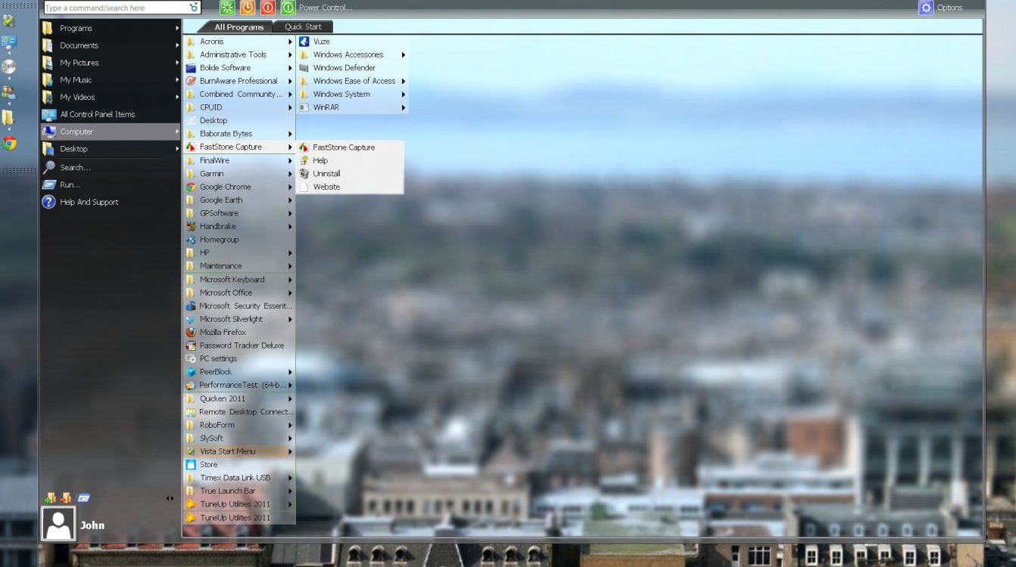Click the users icon in left sidebar strip
Image resolution: width=1016 pixels, height=567 pixels.
tap(8, 92)
